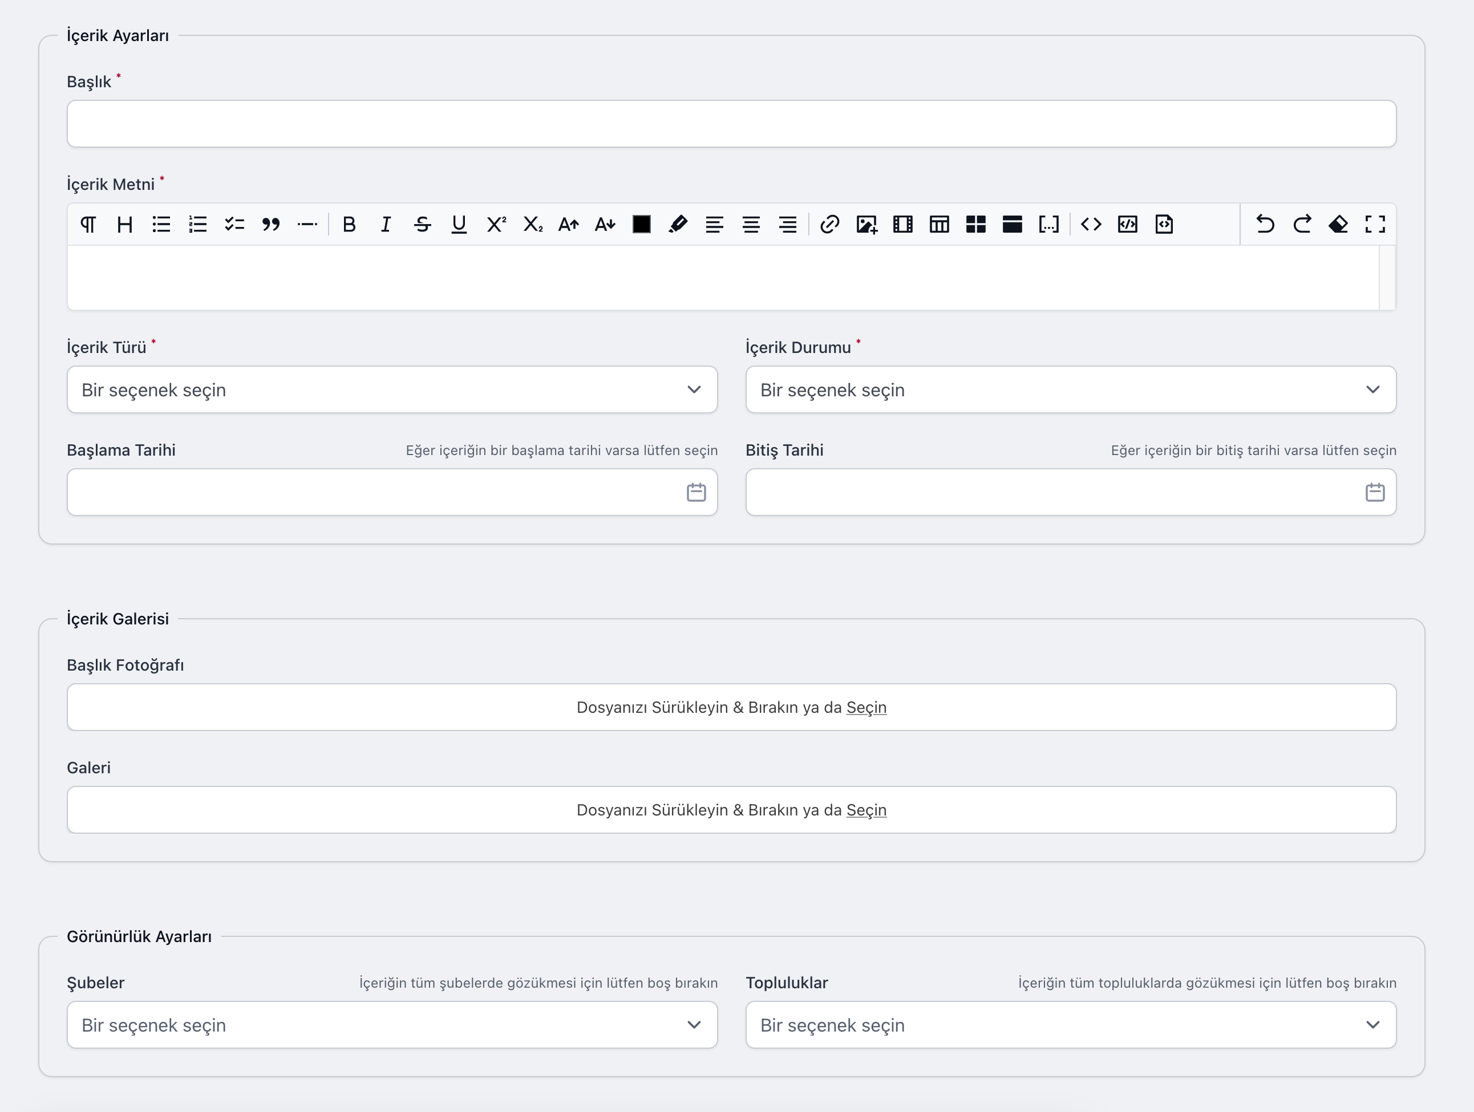Image resolution: width=1474 pixels, height=1112 pixels.
Task: Insert a link using chain icon
Action: pos(829,225)
